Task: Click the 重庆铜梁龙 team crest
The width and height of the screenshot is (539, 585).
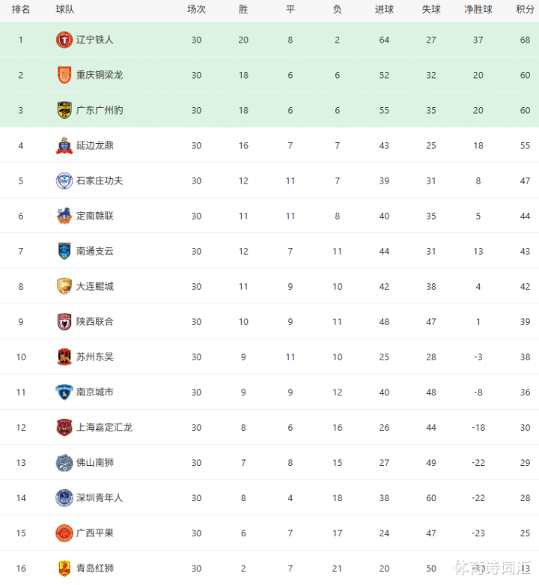Action: [64, 75]
